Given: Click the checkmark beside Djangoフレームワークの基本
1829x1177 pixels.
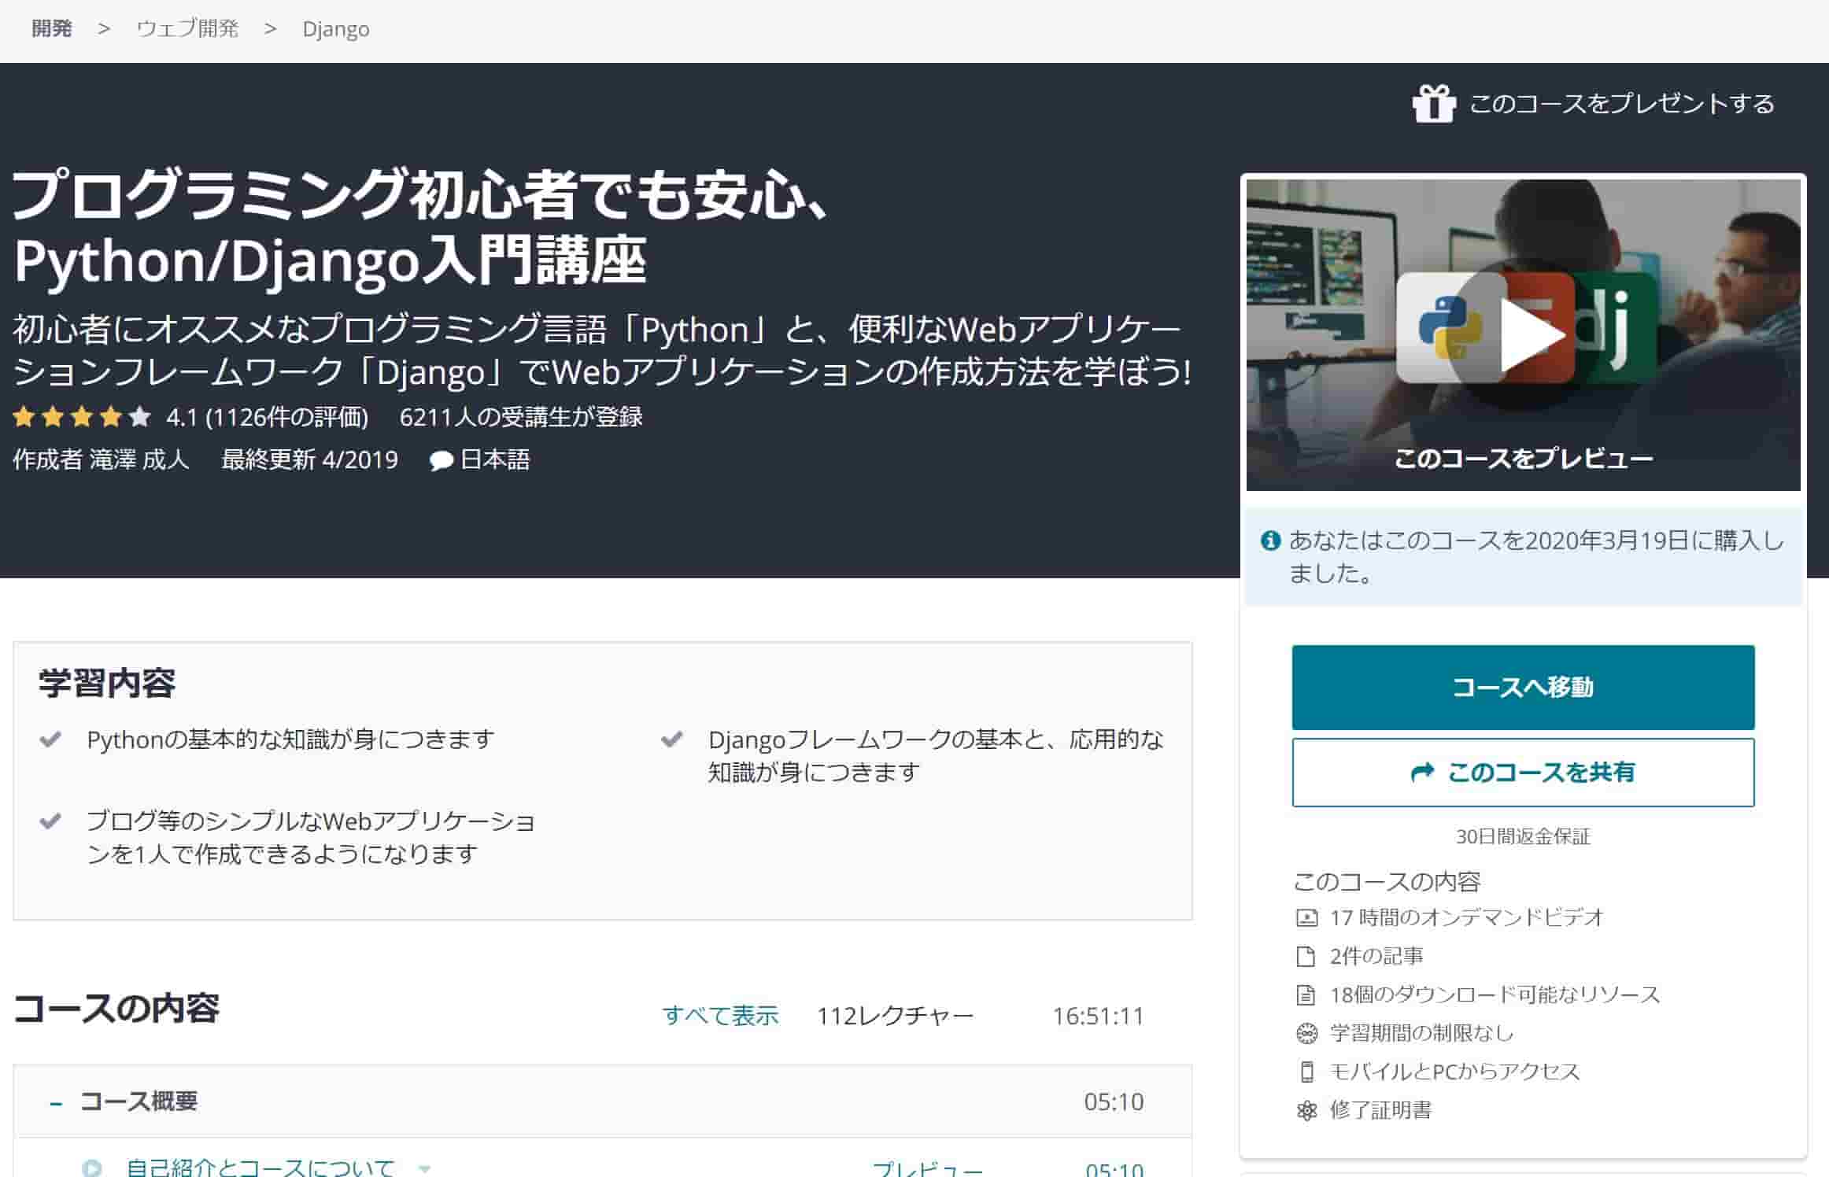Looking at the screenshot, I should (671, 740).
